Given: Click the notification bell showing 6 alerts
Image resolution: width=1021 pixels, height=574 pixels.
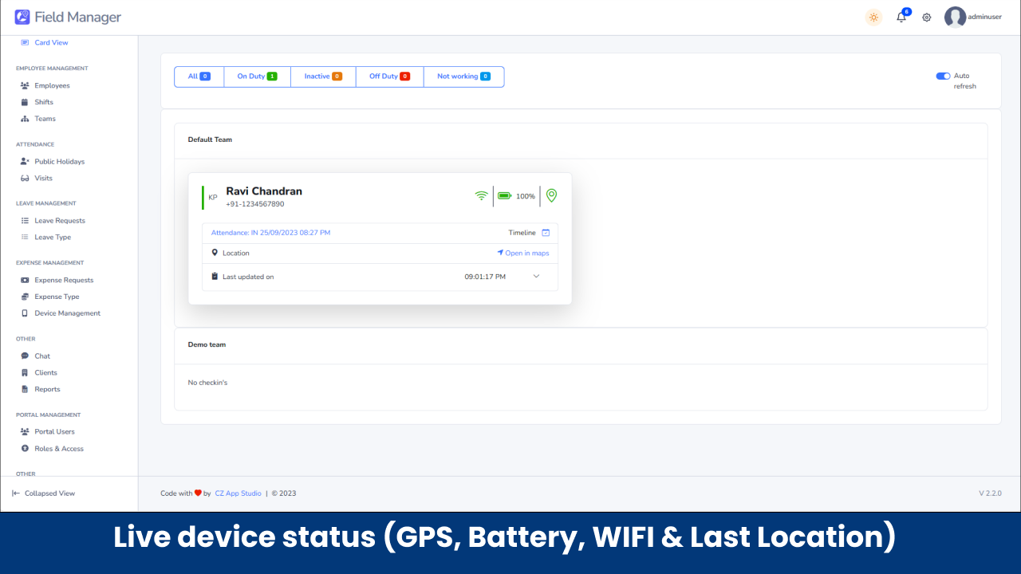Looking at the screenshot, I should (x=901, y=17).
